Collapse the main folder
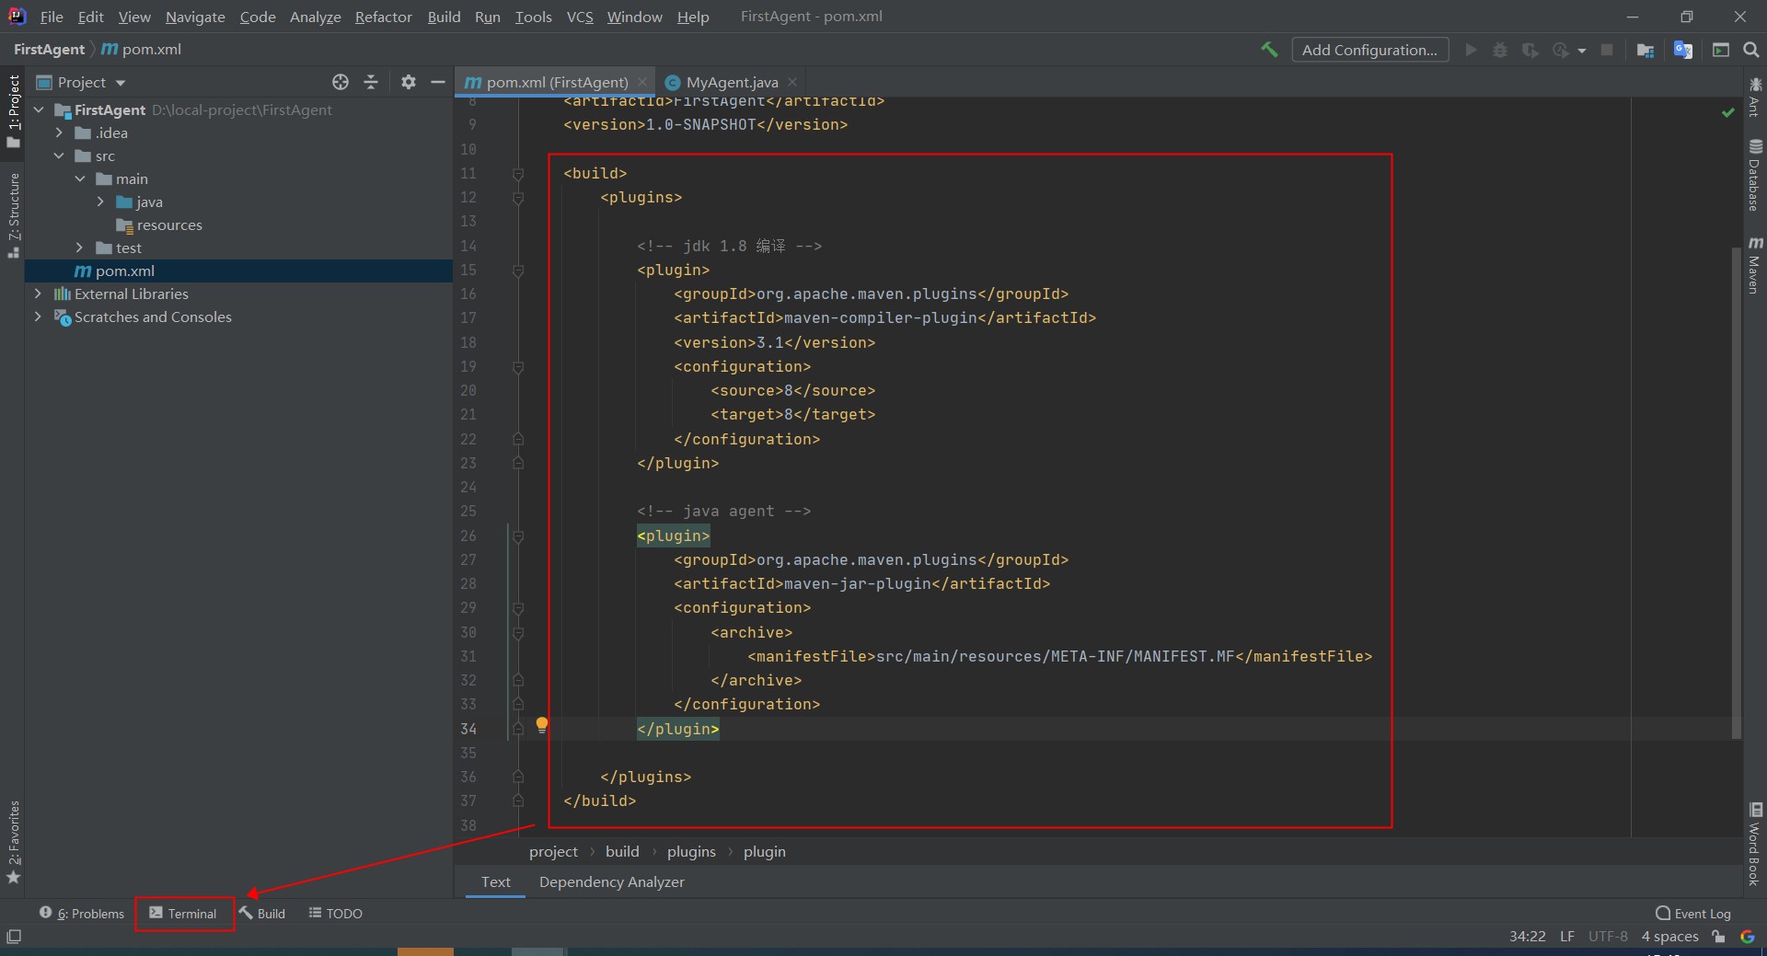 point(80,179)
